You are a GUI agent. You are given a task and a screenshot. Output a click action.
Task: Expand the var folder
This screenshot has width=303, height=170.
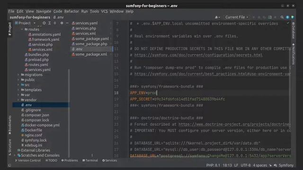click(x=18, y=94)
